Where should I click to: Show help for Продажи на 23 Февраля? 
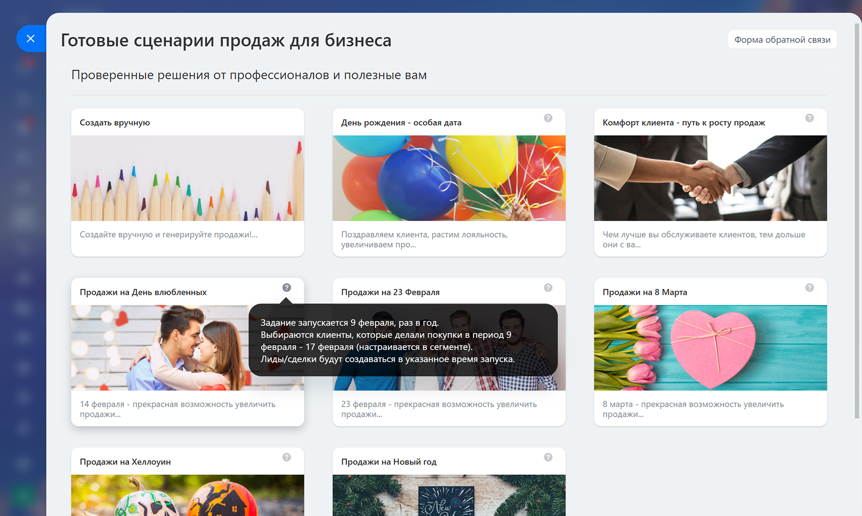548,287
